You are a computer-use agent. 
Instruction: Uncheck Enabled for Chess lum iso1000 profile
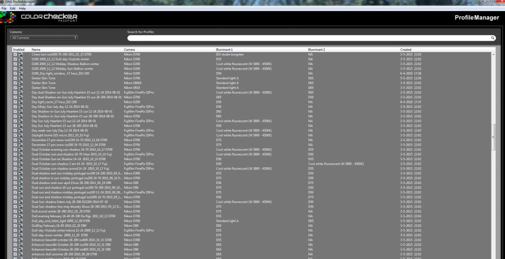tap(15, 54)
